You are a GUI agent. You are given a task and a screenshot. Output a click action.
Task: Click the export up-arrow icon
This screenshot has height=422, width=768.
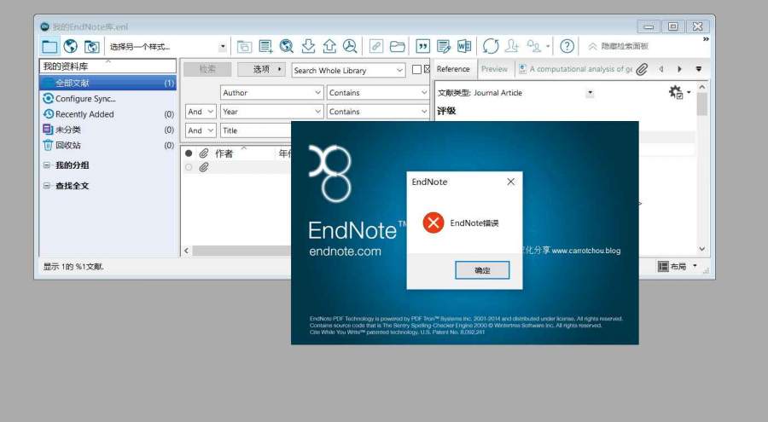(x=329, y=47)
